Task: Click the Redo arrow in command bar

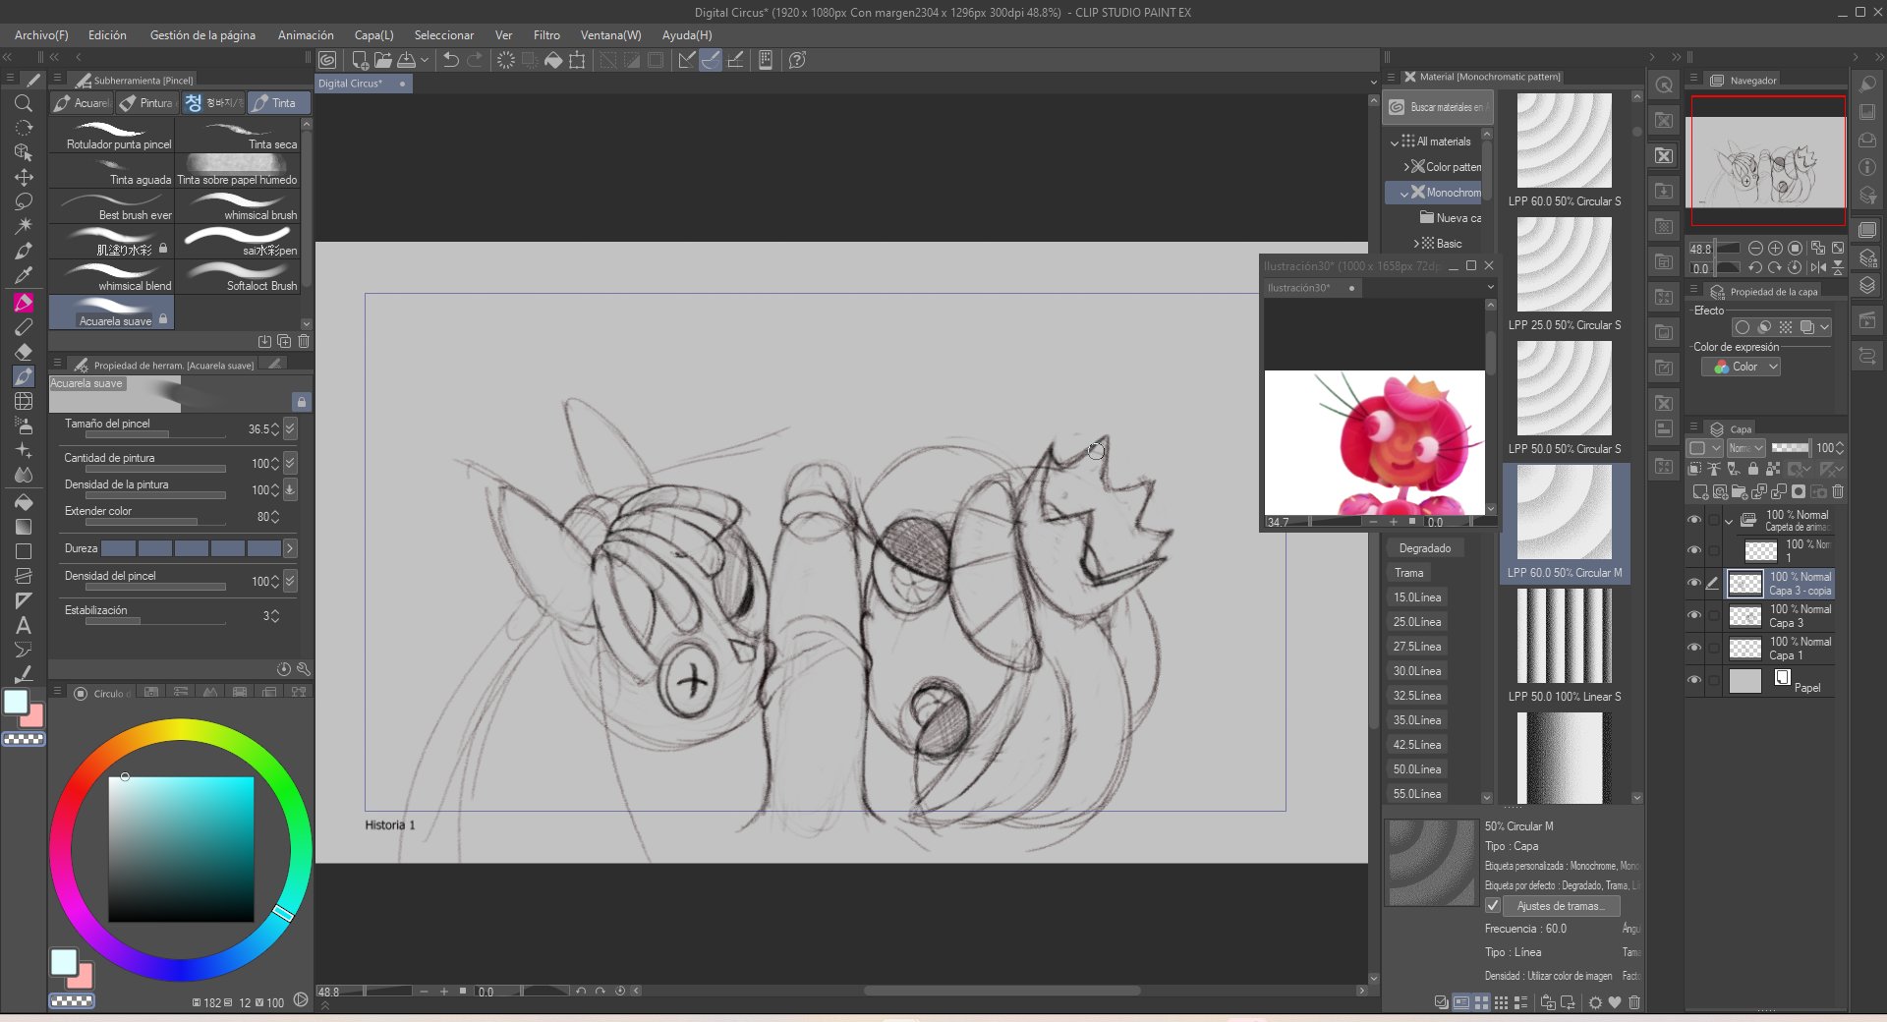Action: pos(475,60)
